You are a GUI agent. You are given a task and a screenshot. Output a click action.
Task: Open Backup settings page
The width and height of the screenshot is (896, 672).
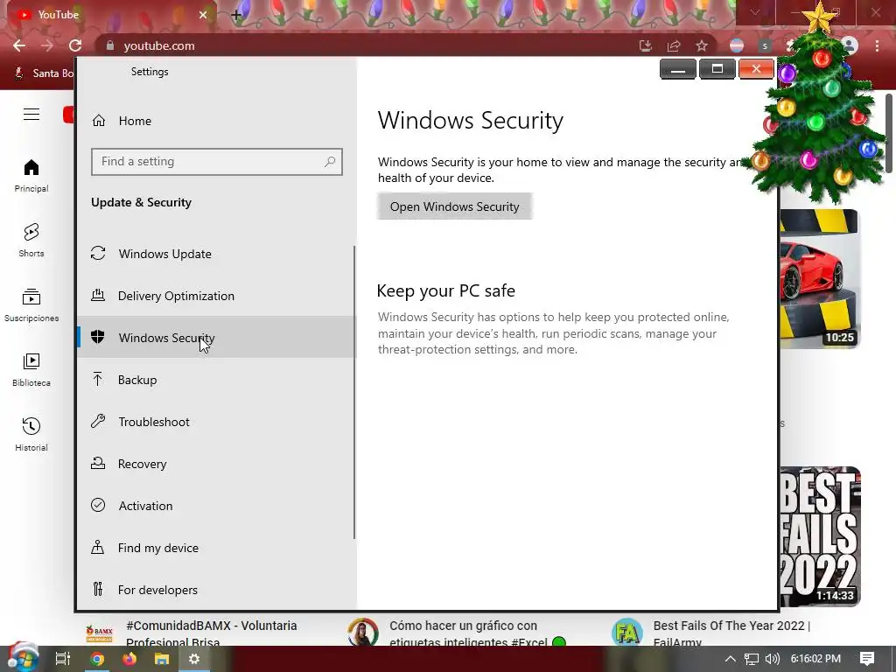(x=215, y=380)
